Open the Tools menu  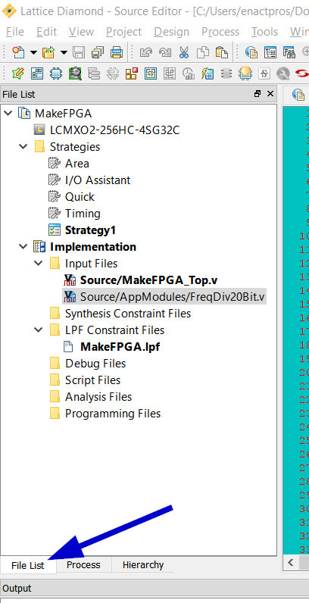coord(264,32)
